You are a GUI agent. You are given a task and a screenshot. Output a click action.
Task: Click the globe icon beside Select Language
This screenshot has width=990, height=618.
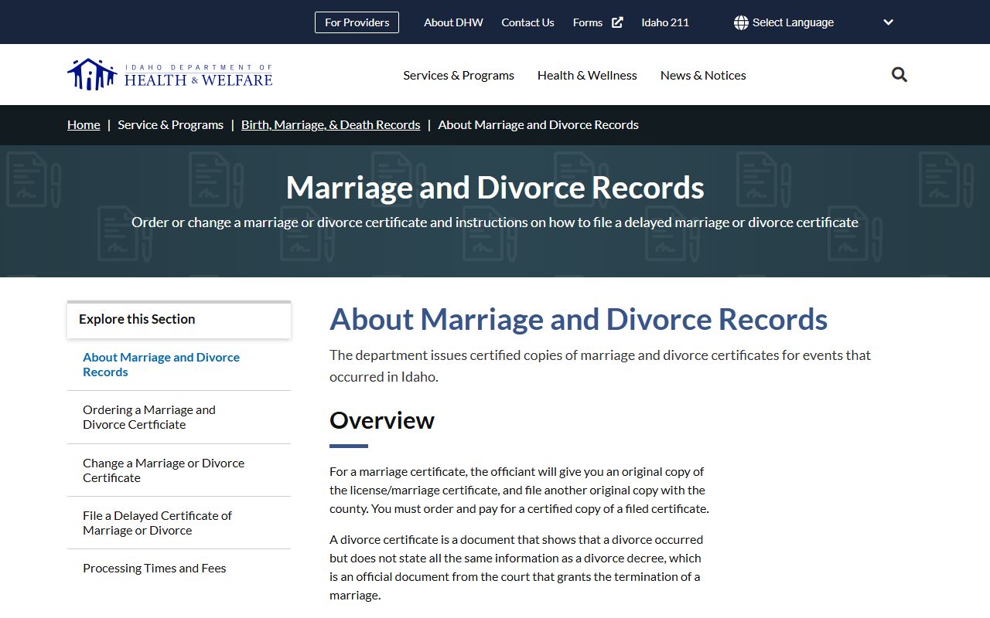coord(741,22)
